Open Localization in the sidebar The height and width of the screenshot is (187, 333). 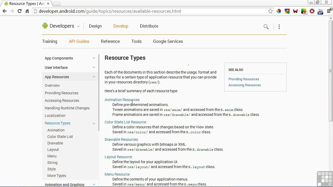coord(55,116)
